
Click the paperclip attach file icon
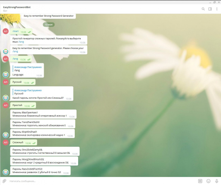[x=4, y=181]
